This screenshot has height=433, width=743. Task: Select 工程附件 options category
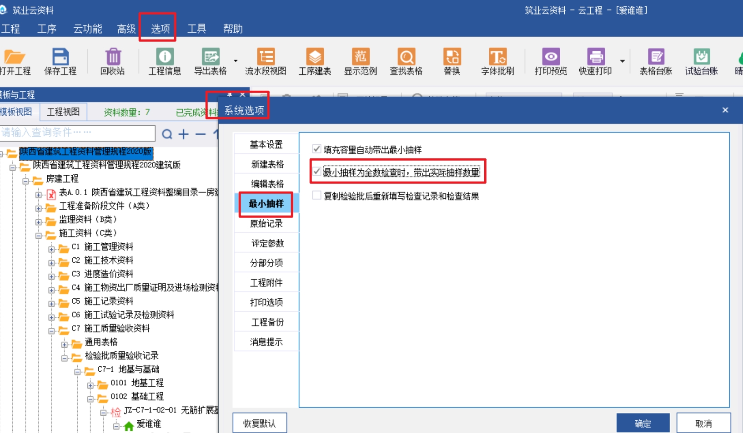pyautogui.click(x=266, y=282)
